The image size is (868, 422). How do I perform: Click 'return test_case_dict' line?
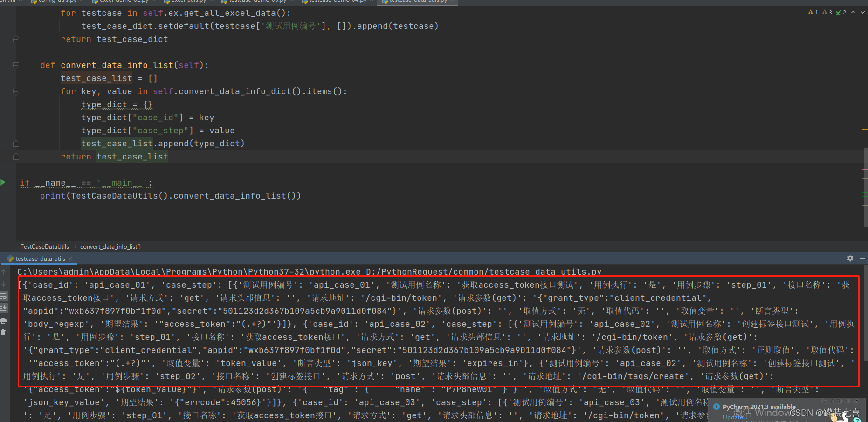114,39
